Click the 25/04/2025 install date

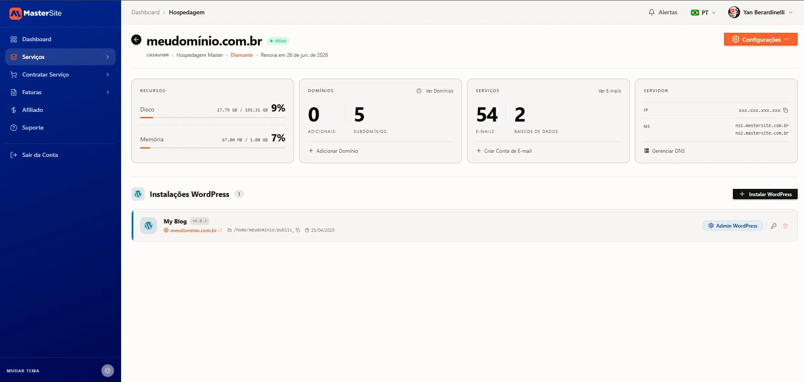tap(323, 230)
